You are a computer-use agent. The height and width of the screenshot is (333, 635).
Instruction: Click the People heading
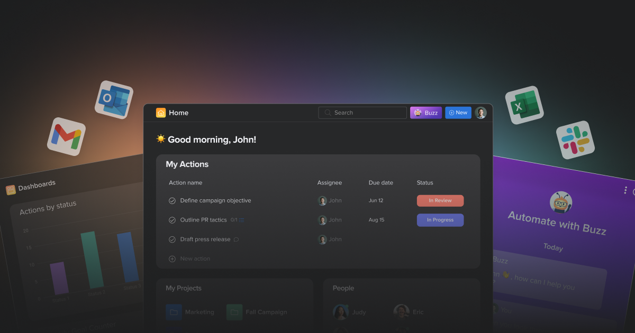[343, 288]
